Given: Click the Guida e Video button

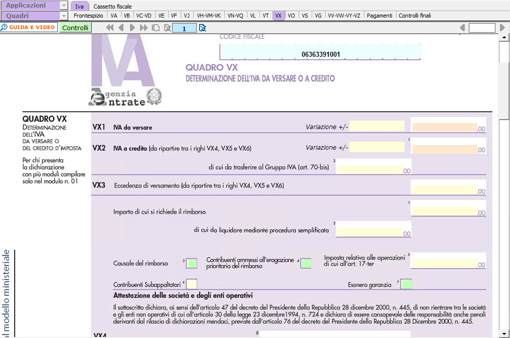Looking at the screenshot, I should point(29,27).
